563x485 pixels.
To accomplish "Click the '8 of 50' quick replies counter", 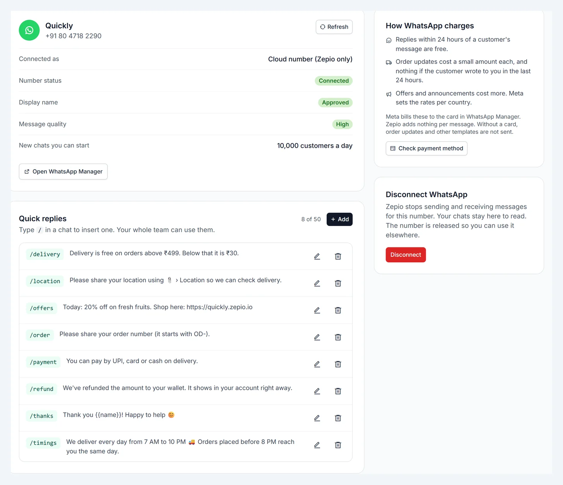I will pos(311,219).
